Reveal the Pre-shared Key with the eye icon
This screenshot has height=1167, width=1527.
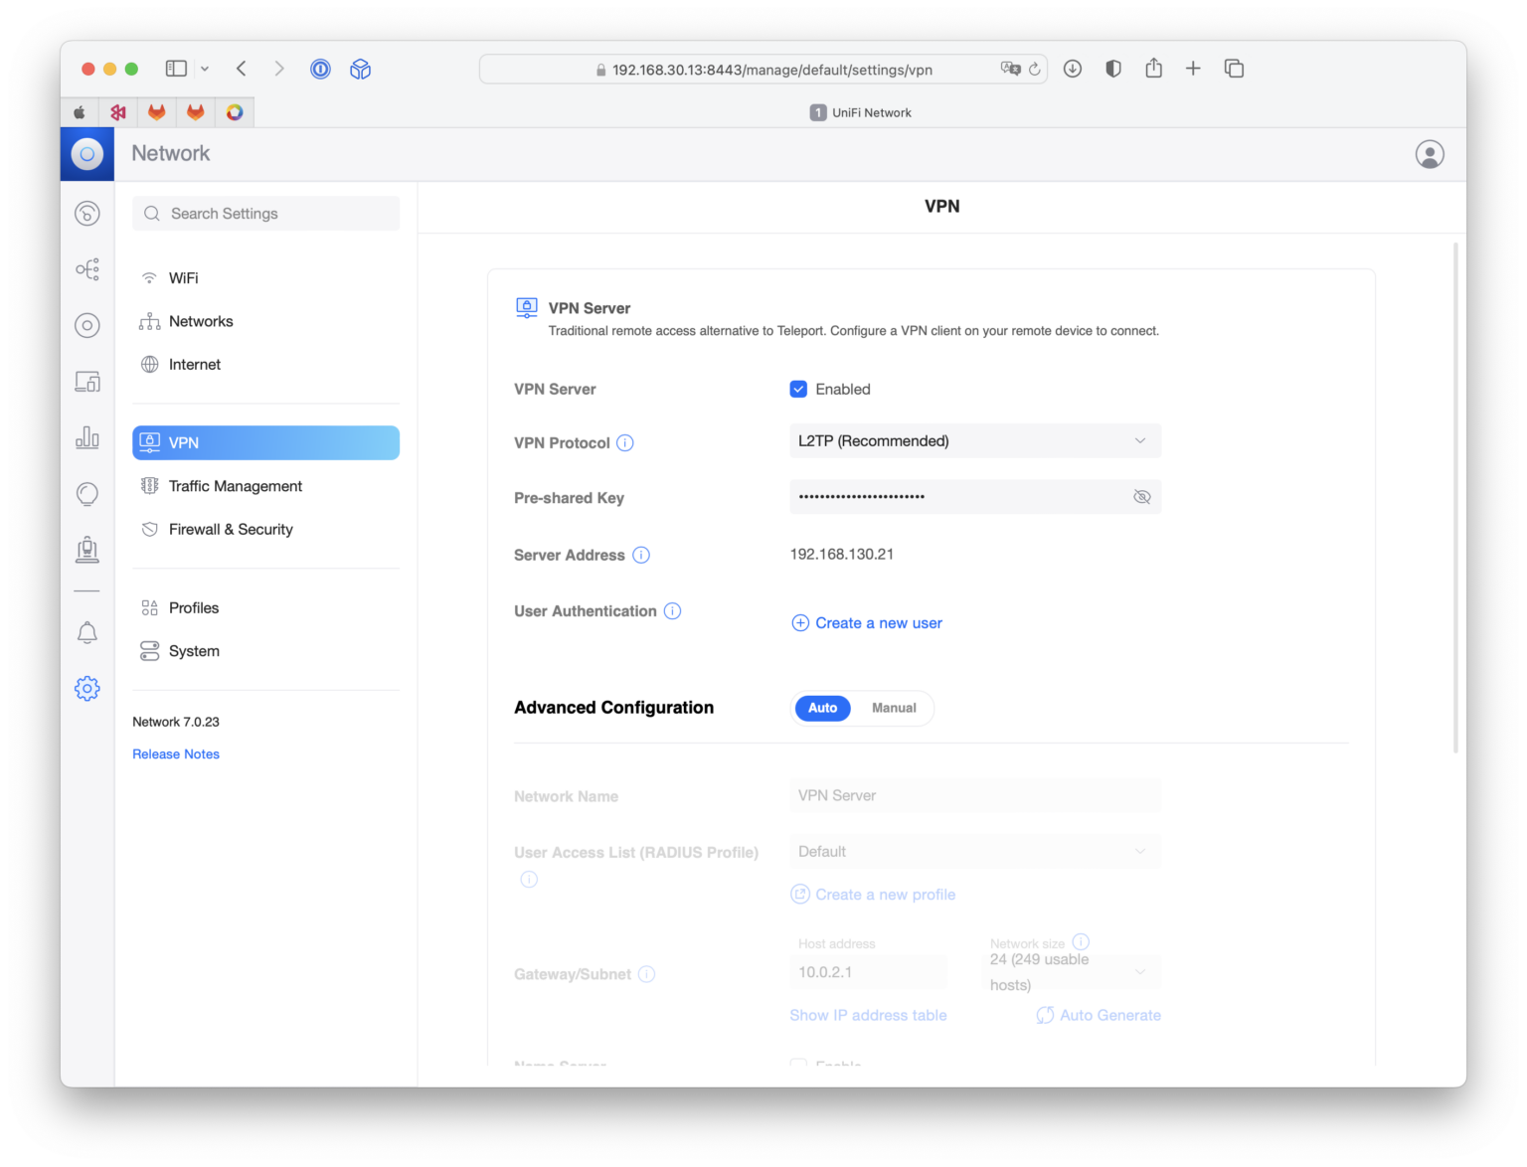pyautogui.click(x=1141, y=496)
